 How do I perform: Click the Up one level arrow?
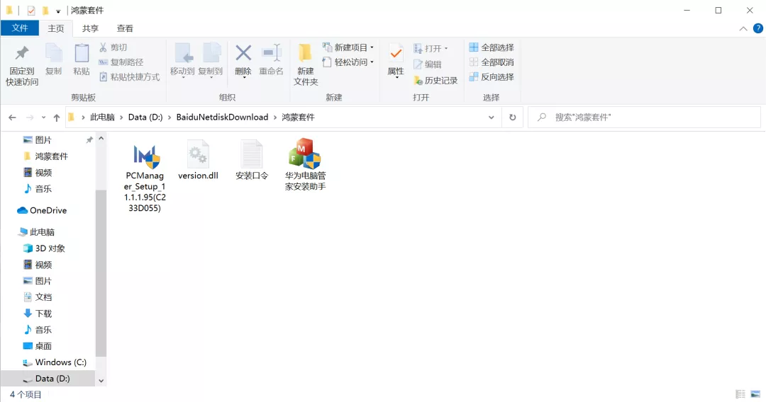click(57, 117)
